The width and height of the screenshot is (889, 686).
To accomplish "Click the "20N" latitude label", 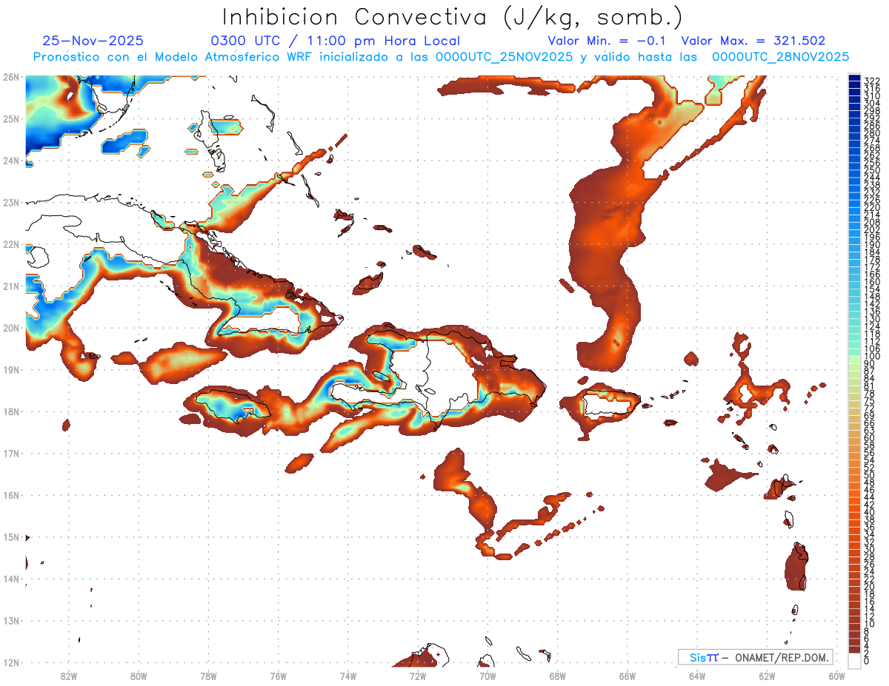I will 10,328.
